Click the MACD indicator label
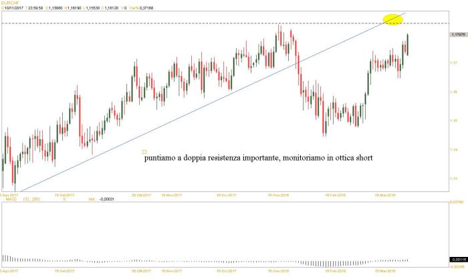The height and width of the screenshot is (277, 468). click(x=11, y=199)
